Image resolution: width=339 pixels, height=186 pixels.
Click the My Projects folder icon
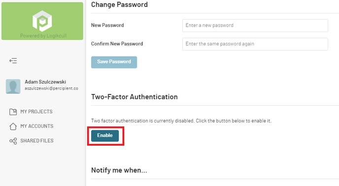click(x=13, y=112)
